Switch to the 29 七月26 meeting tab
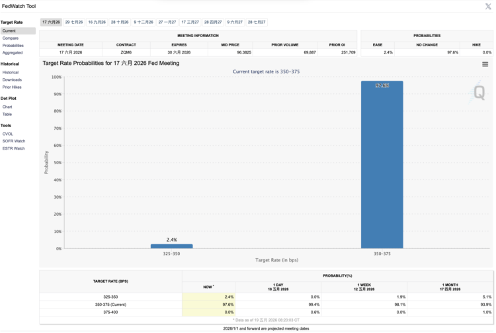Image resolution: width=496 pixels, height=333 pixels. coord(74,22)
